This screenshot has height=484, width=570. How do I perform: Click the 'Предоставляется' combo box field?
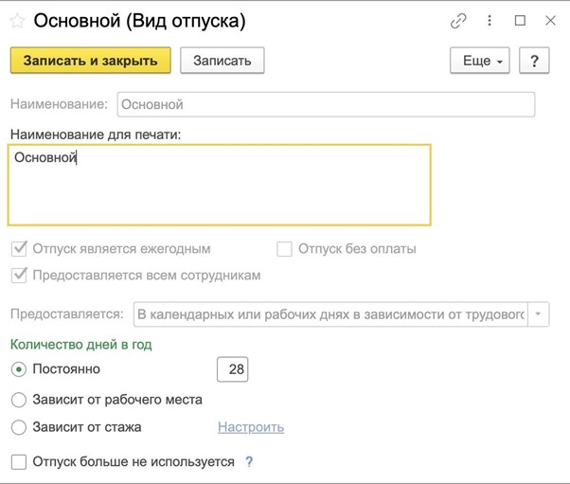330,314
